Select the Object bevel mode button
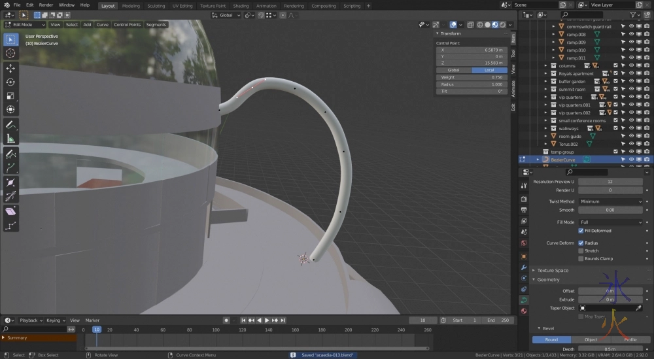The image size is (654, 359). (591, 339)
